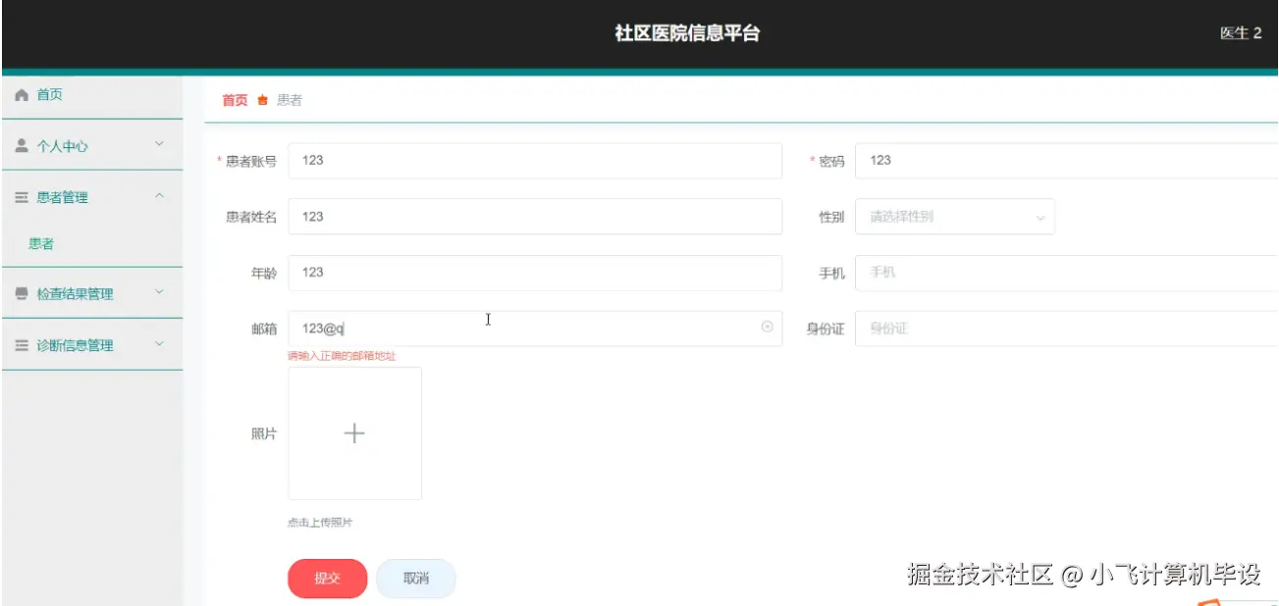Click the red 提交 button

[x=327, y=579]
